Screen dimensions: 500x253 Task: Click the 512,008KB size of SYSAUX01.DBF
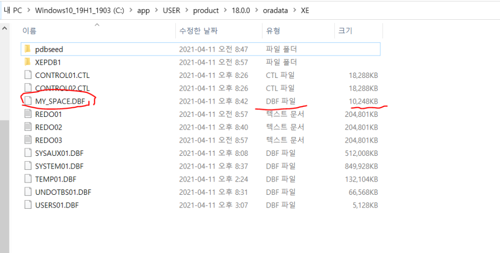361,154
